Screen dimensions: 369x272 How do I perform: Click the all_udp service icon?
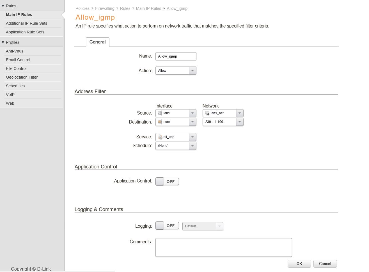tap(160, 137)
